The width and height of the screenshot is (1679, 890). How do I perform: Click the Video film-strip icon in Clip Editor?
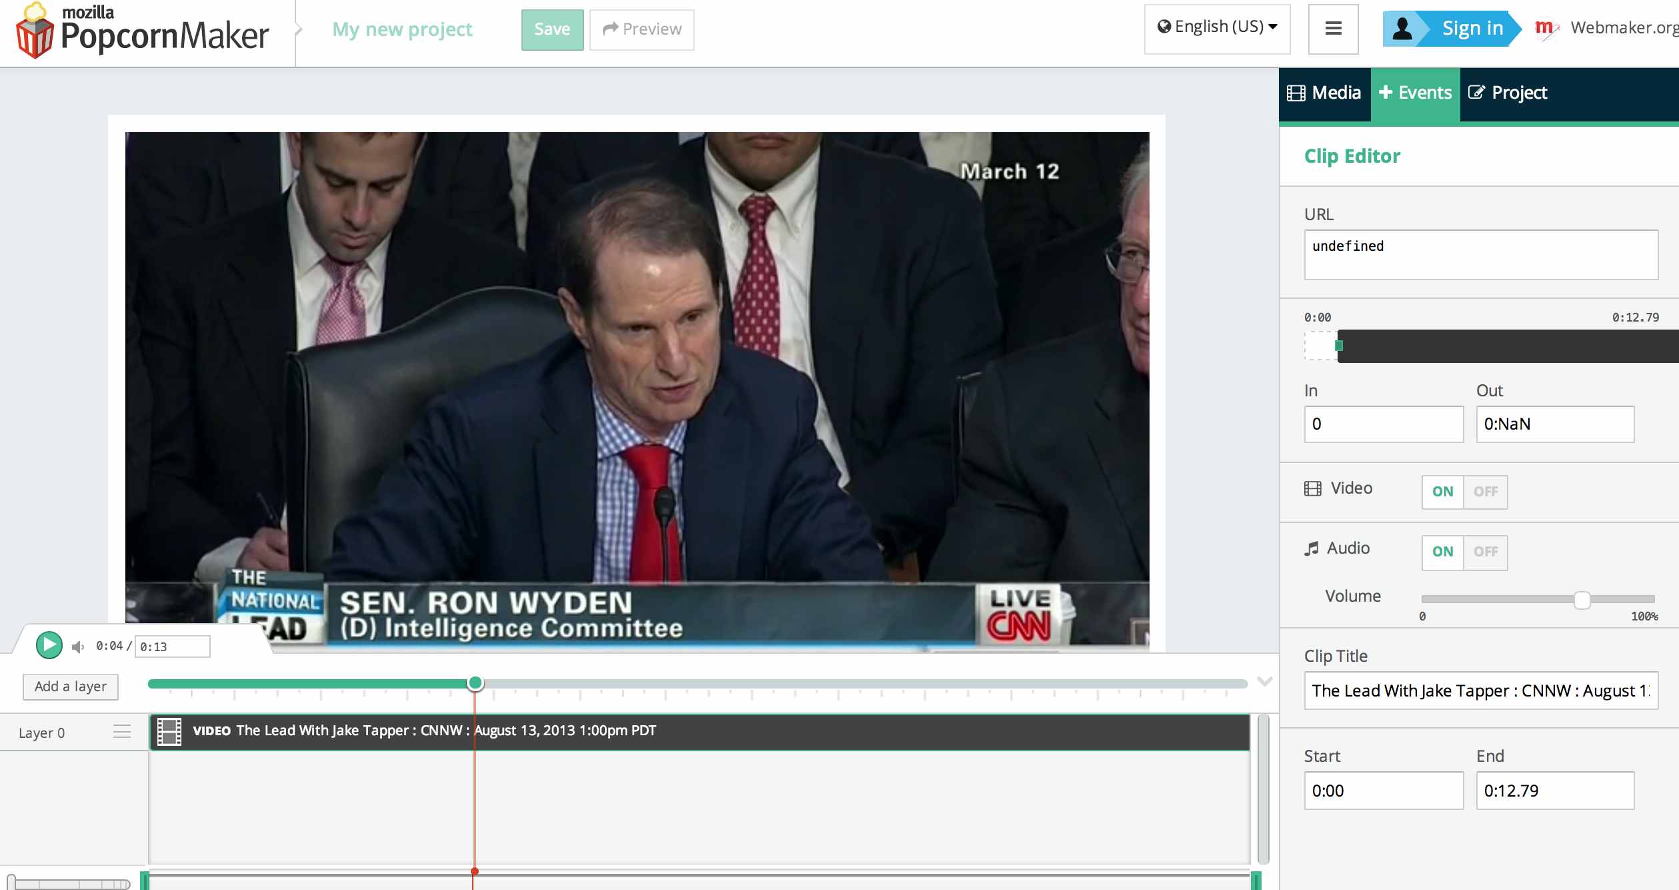tap(1312, 488)
